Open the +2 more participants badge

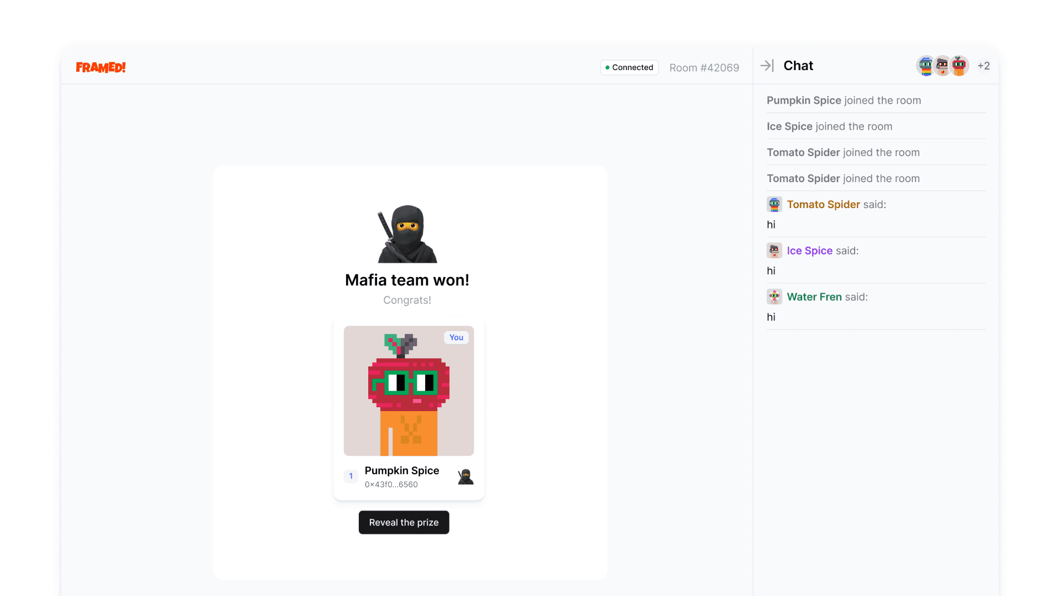[x=983, y=66]
